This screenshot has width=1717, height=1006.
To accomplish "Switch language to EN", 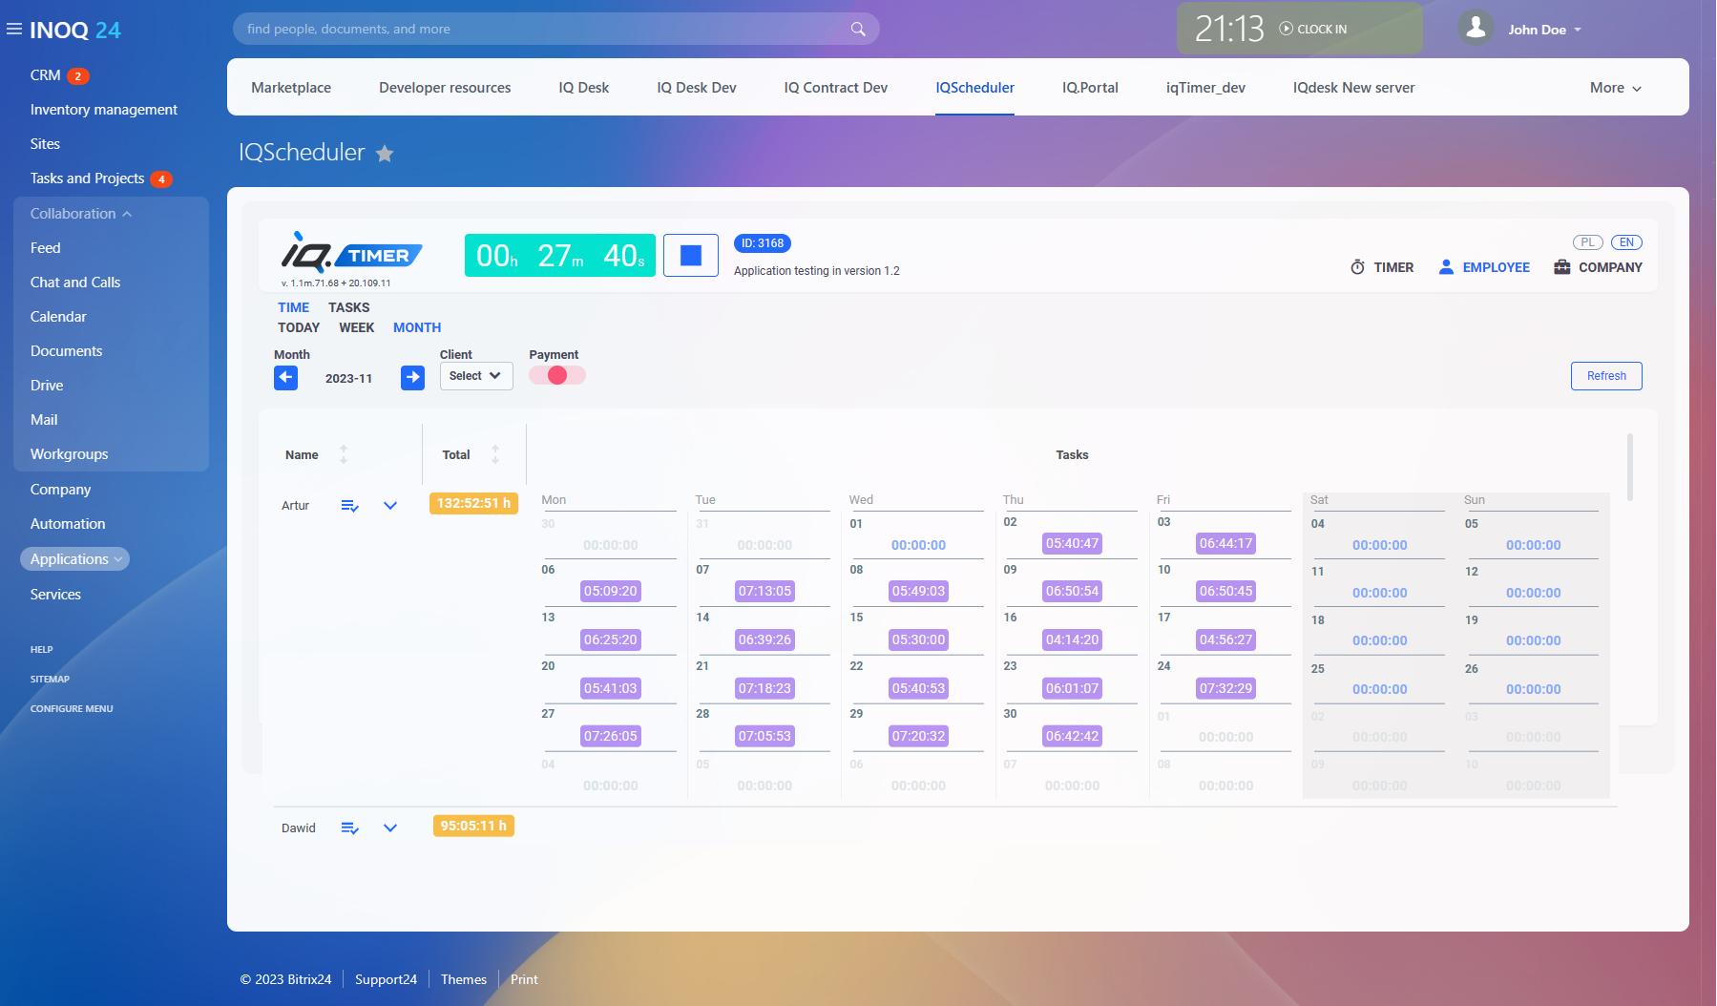I will pyautogui.click(x=1626, y=242).
